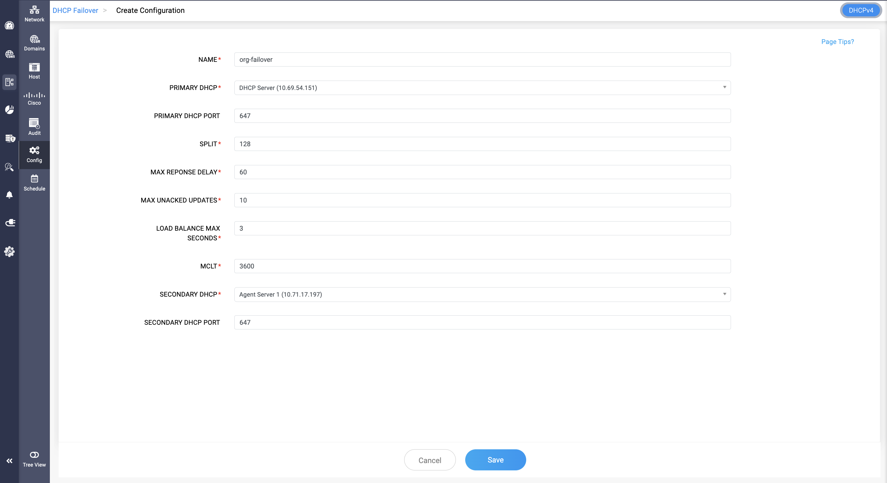Click the bell notifications icon
Viewport: 887px width, 483px height.
click(9, 195)
